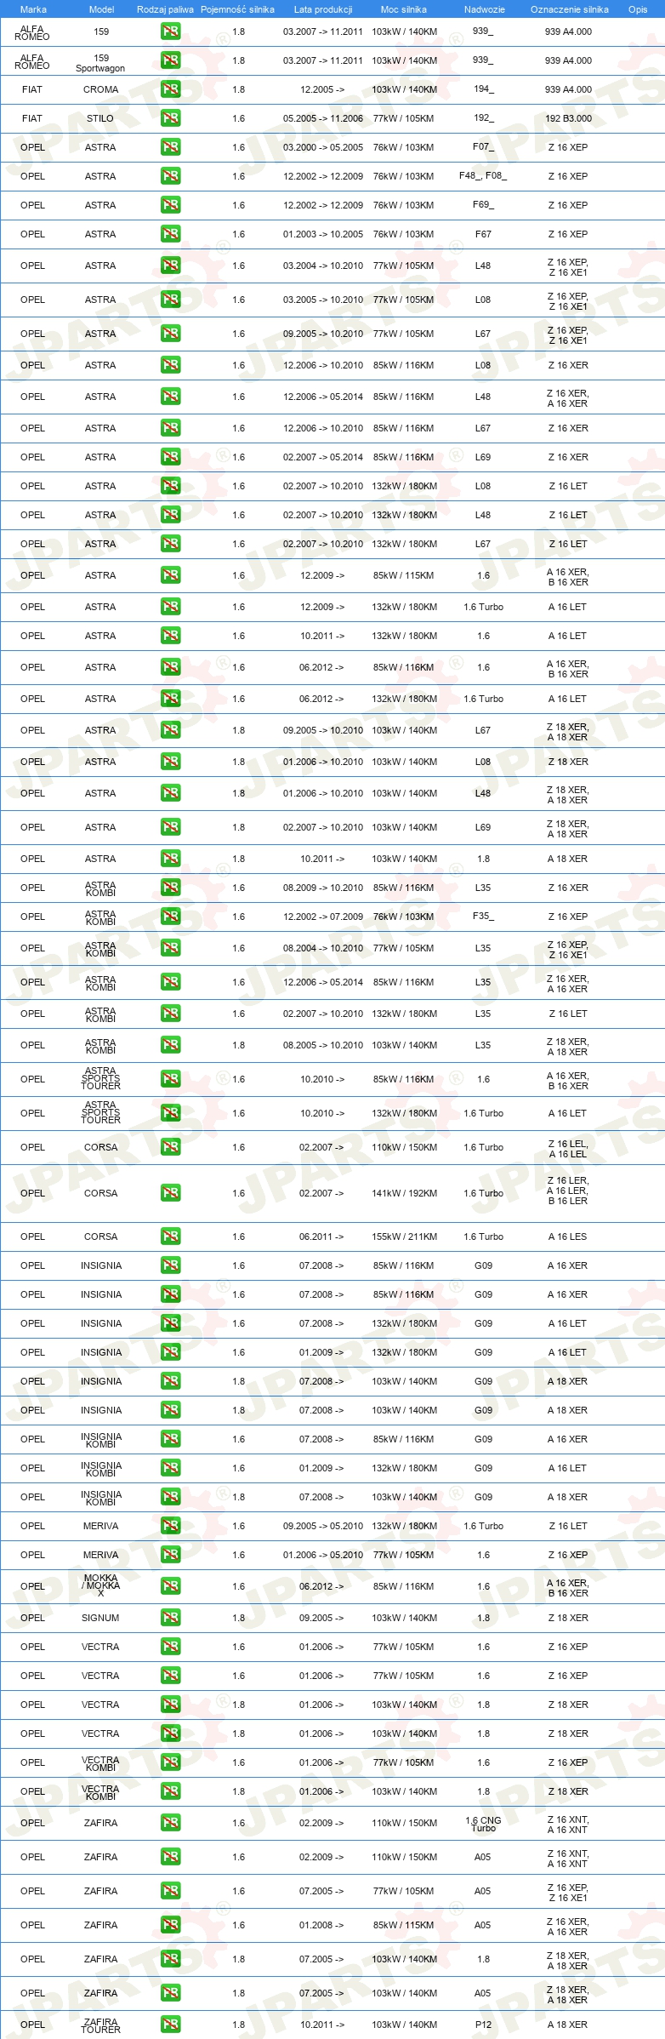Click the 'A 16 LES' engine code cell
Image resolution: width=665 pixels, height=2039 pixels.
[568, 1237]
